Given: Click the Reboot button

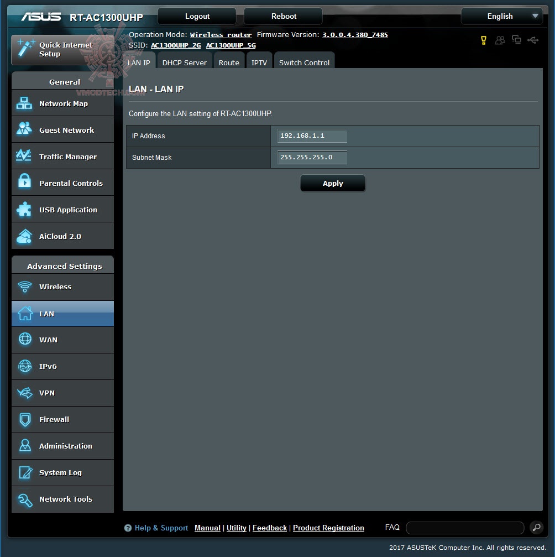Looking at the screenshot, I should click(x=284, y=17).
